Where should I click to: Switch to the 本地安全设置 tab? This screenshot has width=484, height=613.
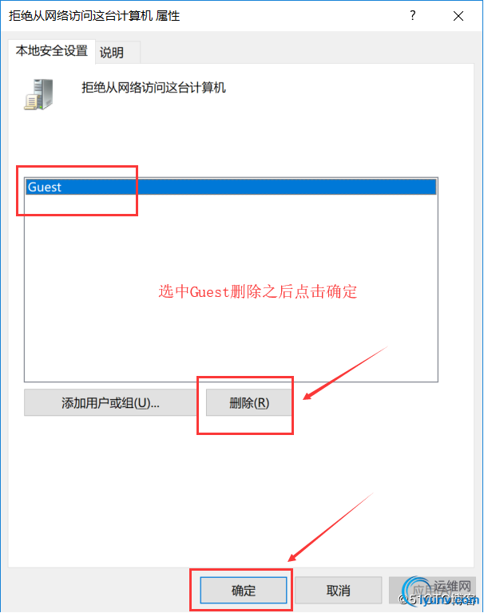point(51,51)
